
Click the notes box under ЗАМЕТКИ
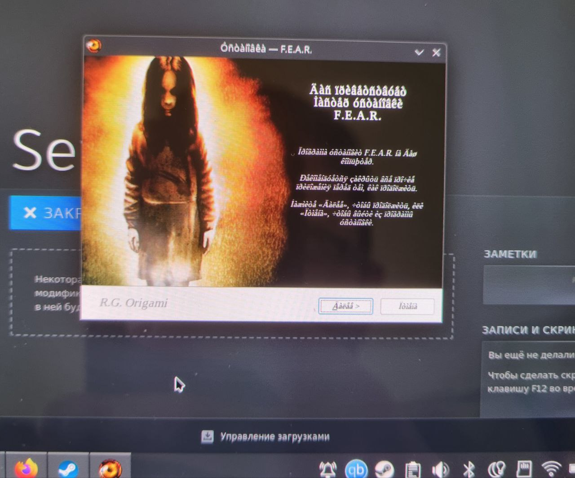pyautogui.click(x=529, y=285)
